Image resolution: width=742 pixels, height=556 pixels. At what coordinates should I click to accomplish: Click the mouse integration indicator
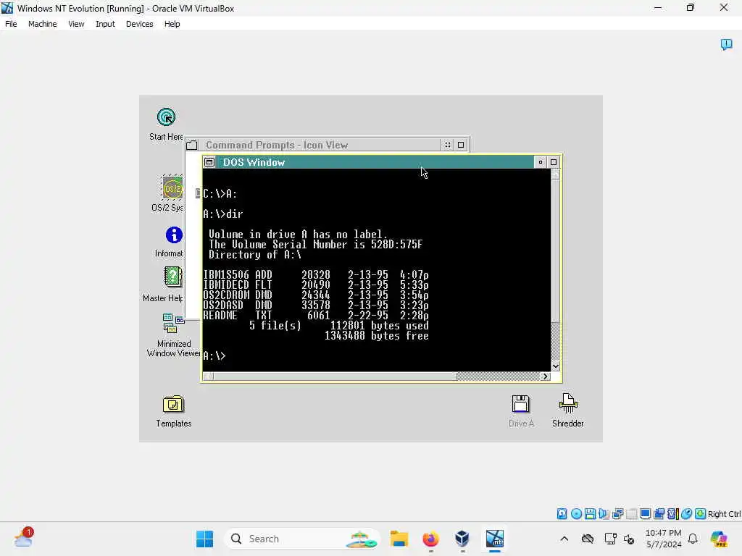687,514
